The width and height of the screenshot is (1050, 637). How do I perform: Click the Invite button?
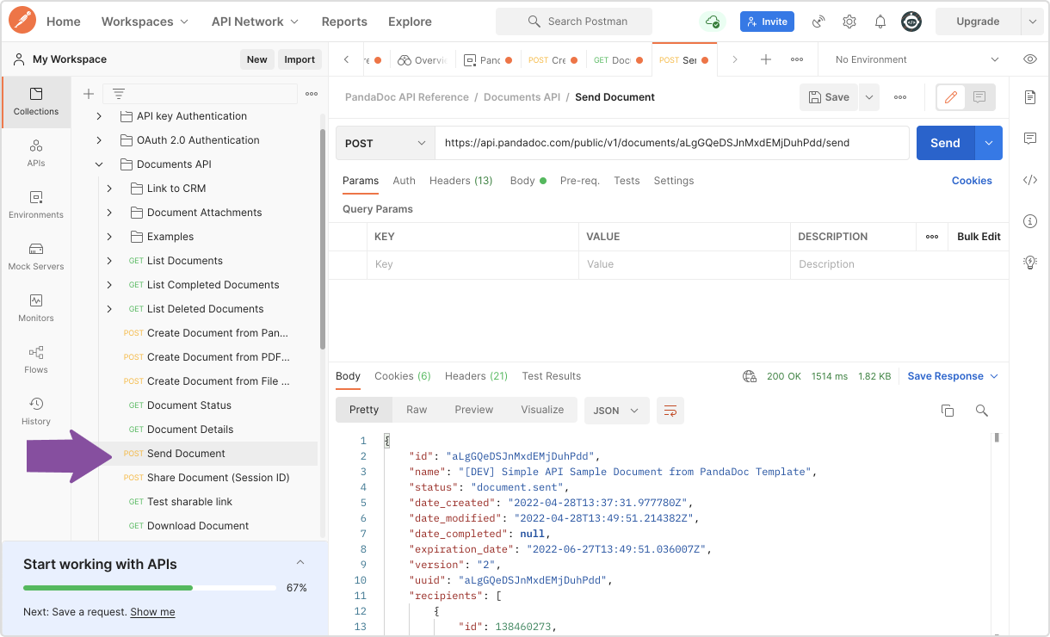767,22
